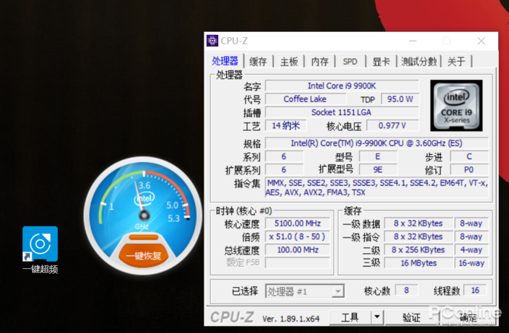Click the 5.3 mark on the gauge
The height and width of the screenshot is (333, 509).
(x=174, y=218)
